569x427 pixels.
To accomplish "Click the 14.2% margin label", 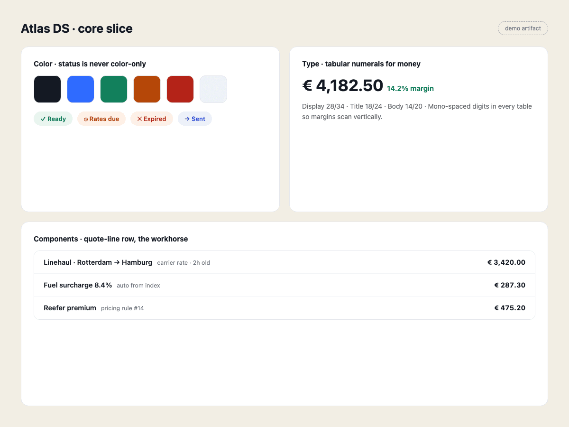I will point(410,89).
